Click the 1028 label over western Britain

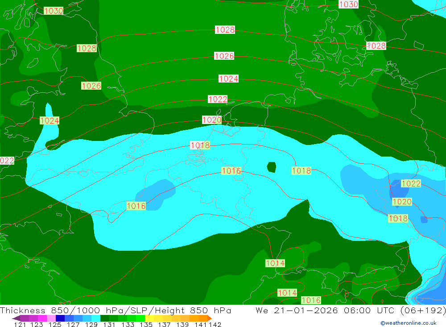point(87,48)
